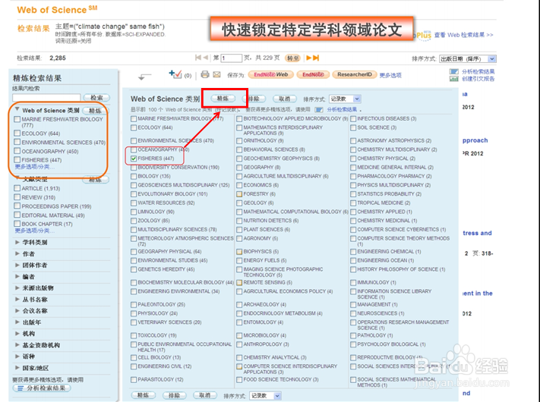
Task: Click the Web of Science logo text
Action: pos(57,10)
